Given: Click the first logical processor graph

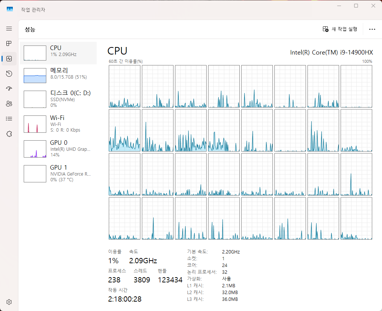Looking at the screenshot, I should click(125, 86).
